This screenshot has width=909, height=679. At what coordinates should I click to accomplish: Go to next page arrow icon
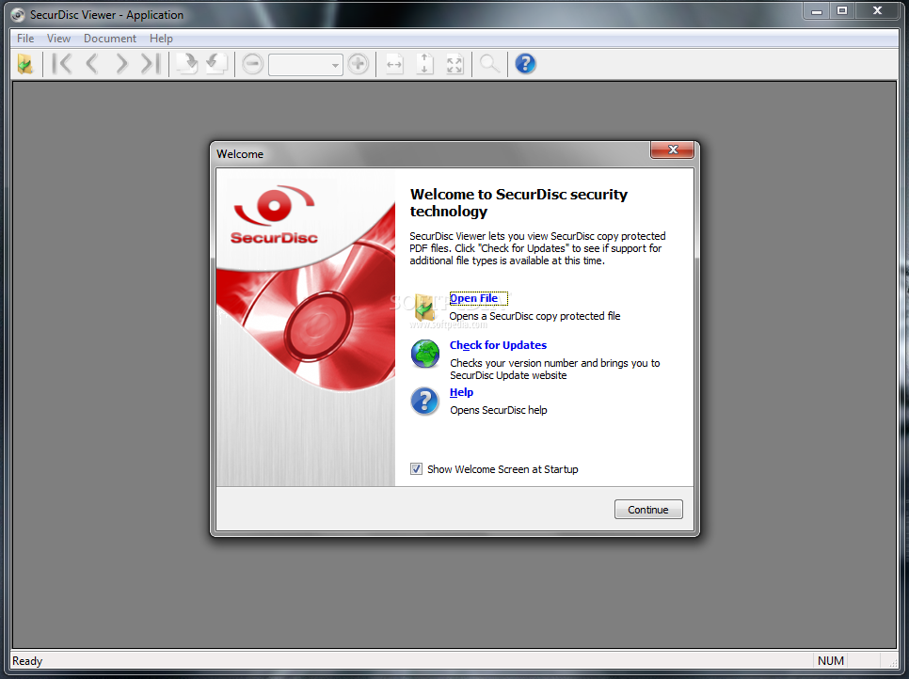(120, 64)
